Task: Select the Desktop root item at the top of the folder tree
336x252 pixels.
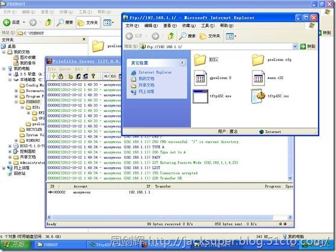Action: pyautogui.click(x=8, y=46)
